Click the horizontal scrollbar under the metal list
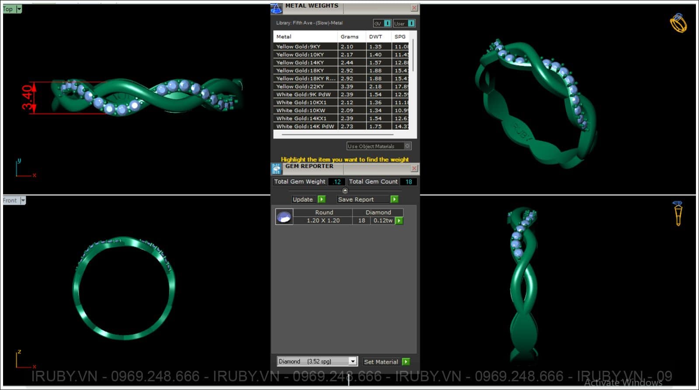The width and height of the screenshot is (699, 390). (337, 135)
